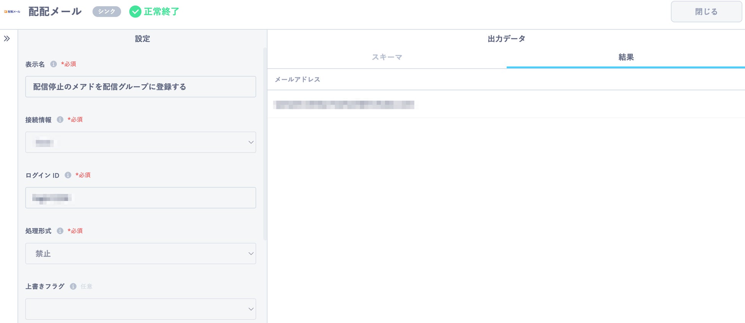Open the 接続情報 dropdown
745x323 pixels.
141,142
